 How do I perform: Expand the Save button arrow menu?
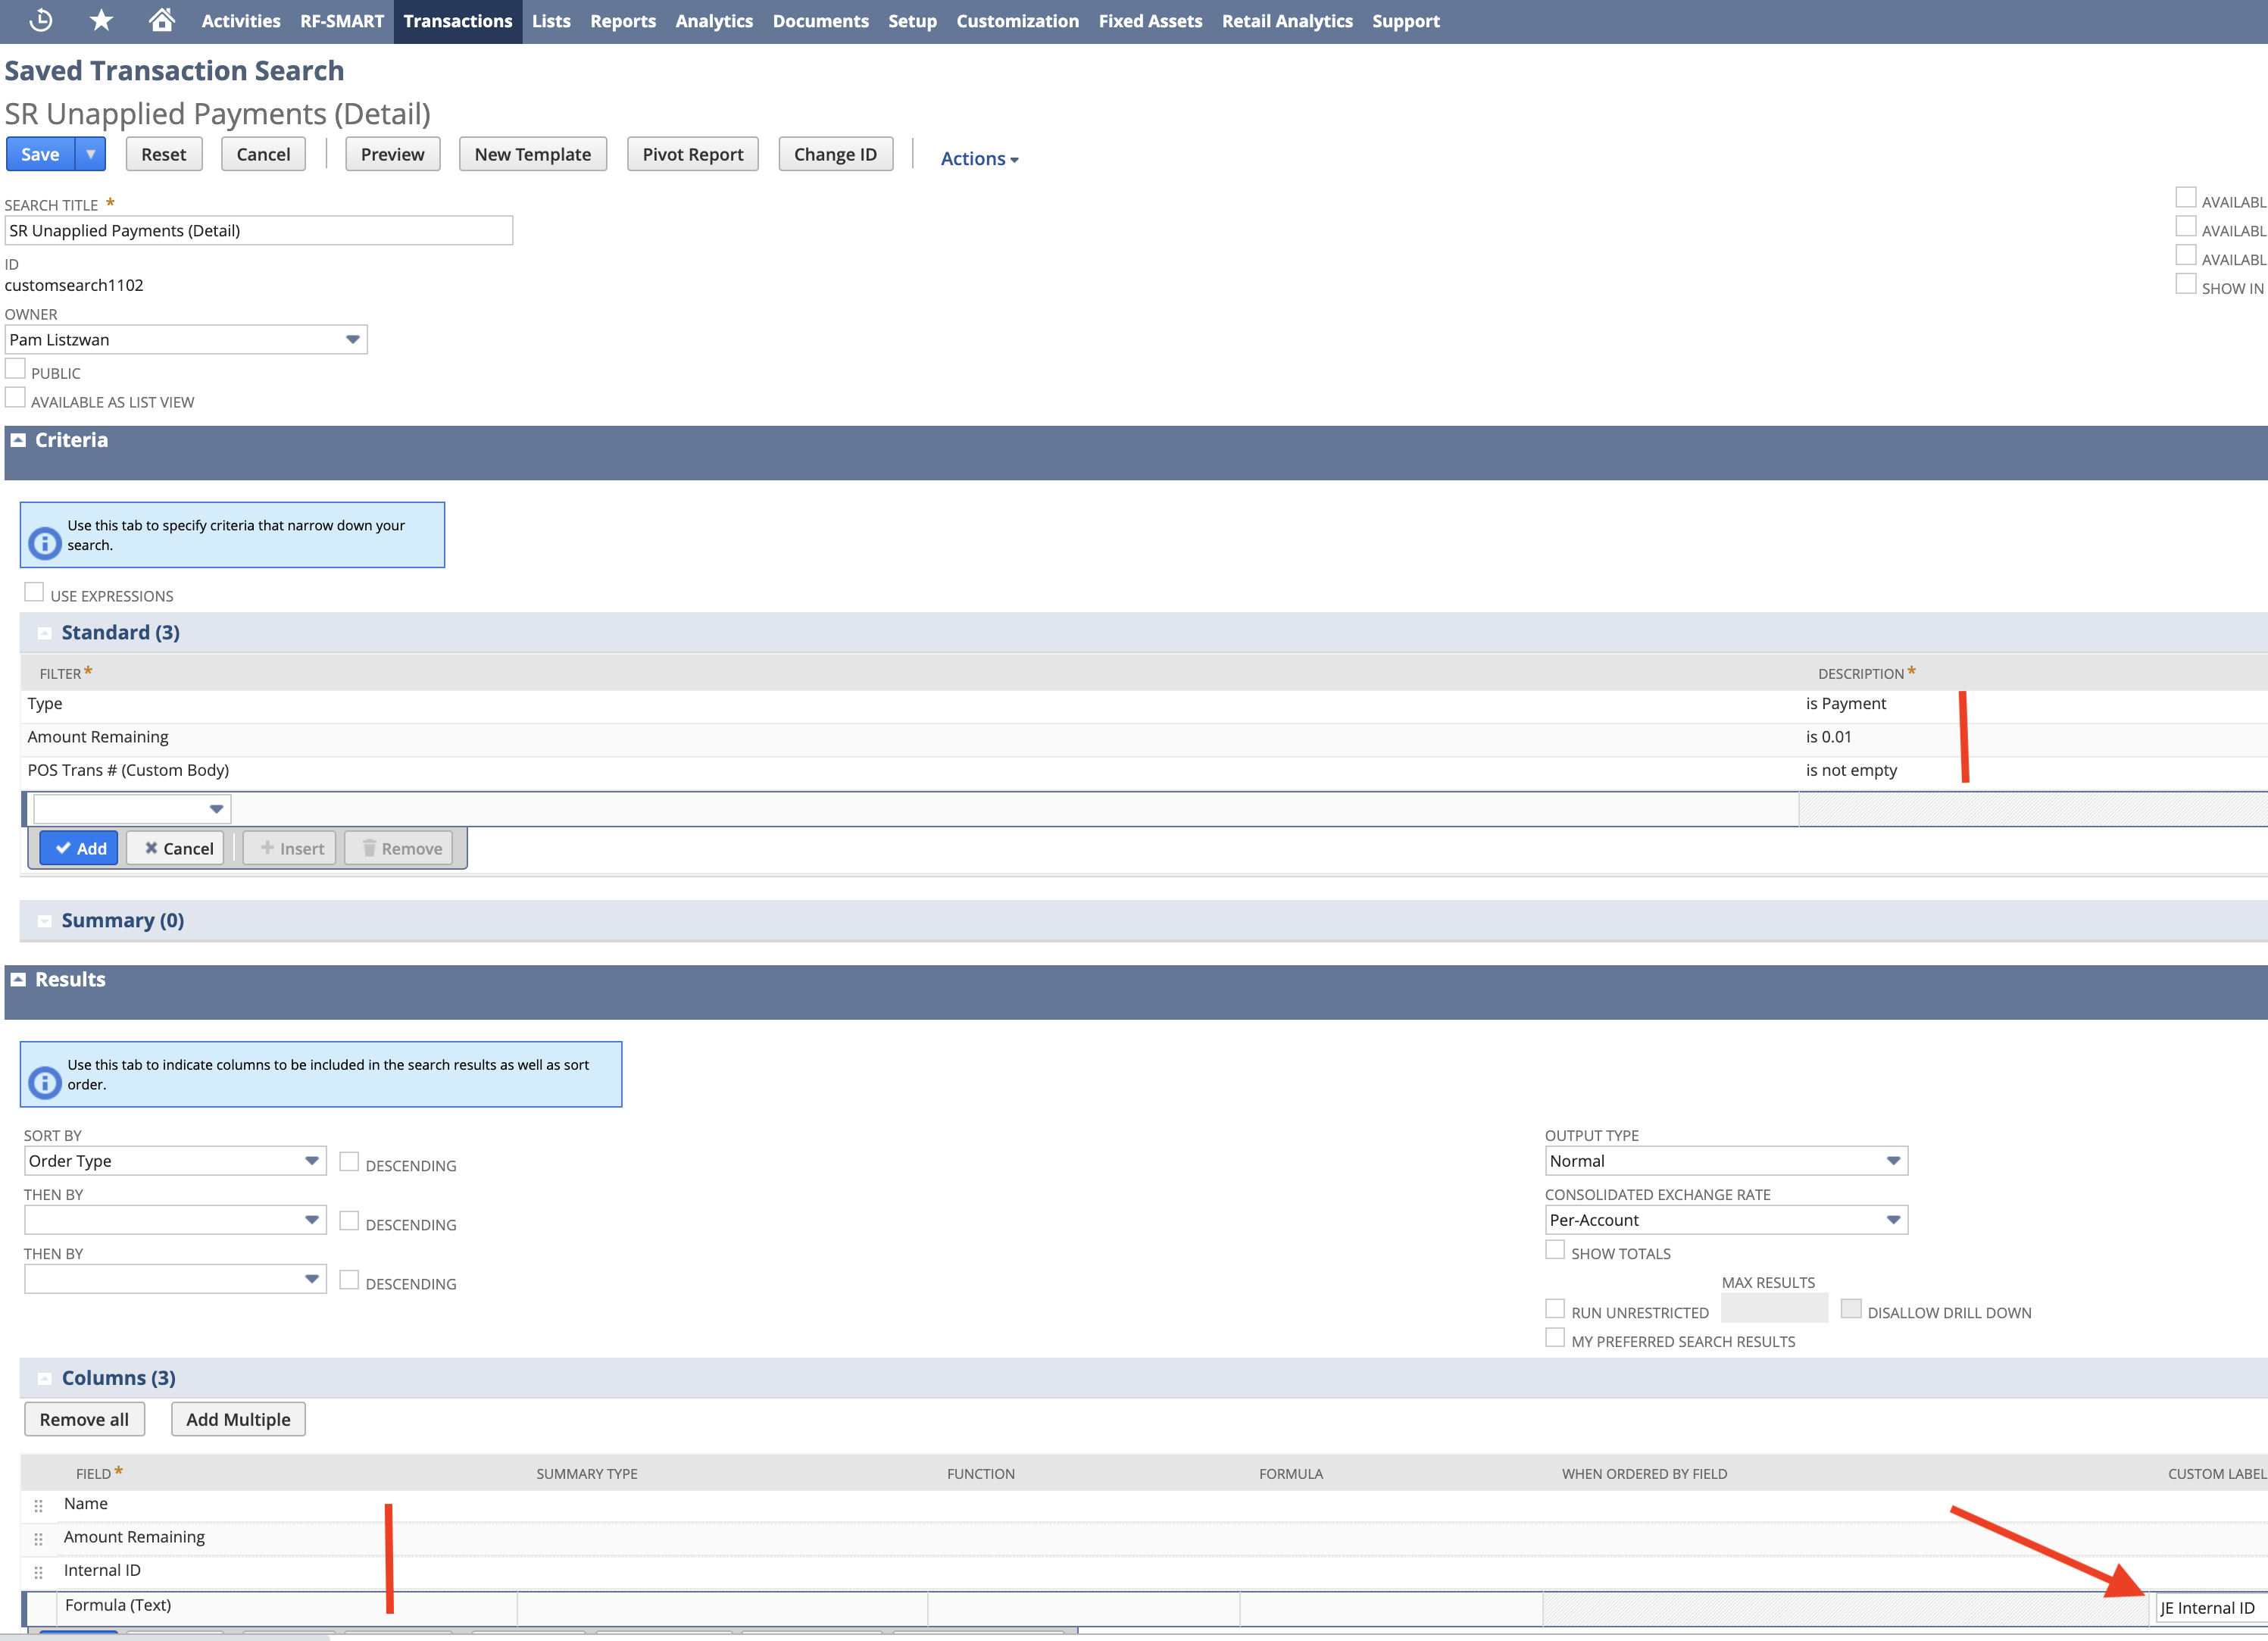pyautogui.click(x=91, y=154)
